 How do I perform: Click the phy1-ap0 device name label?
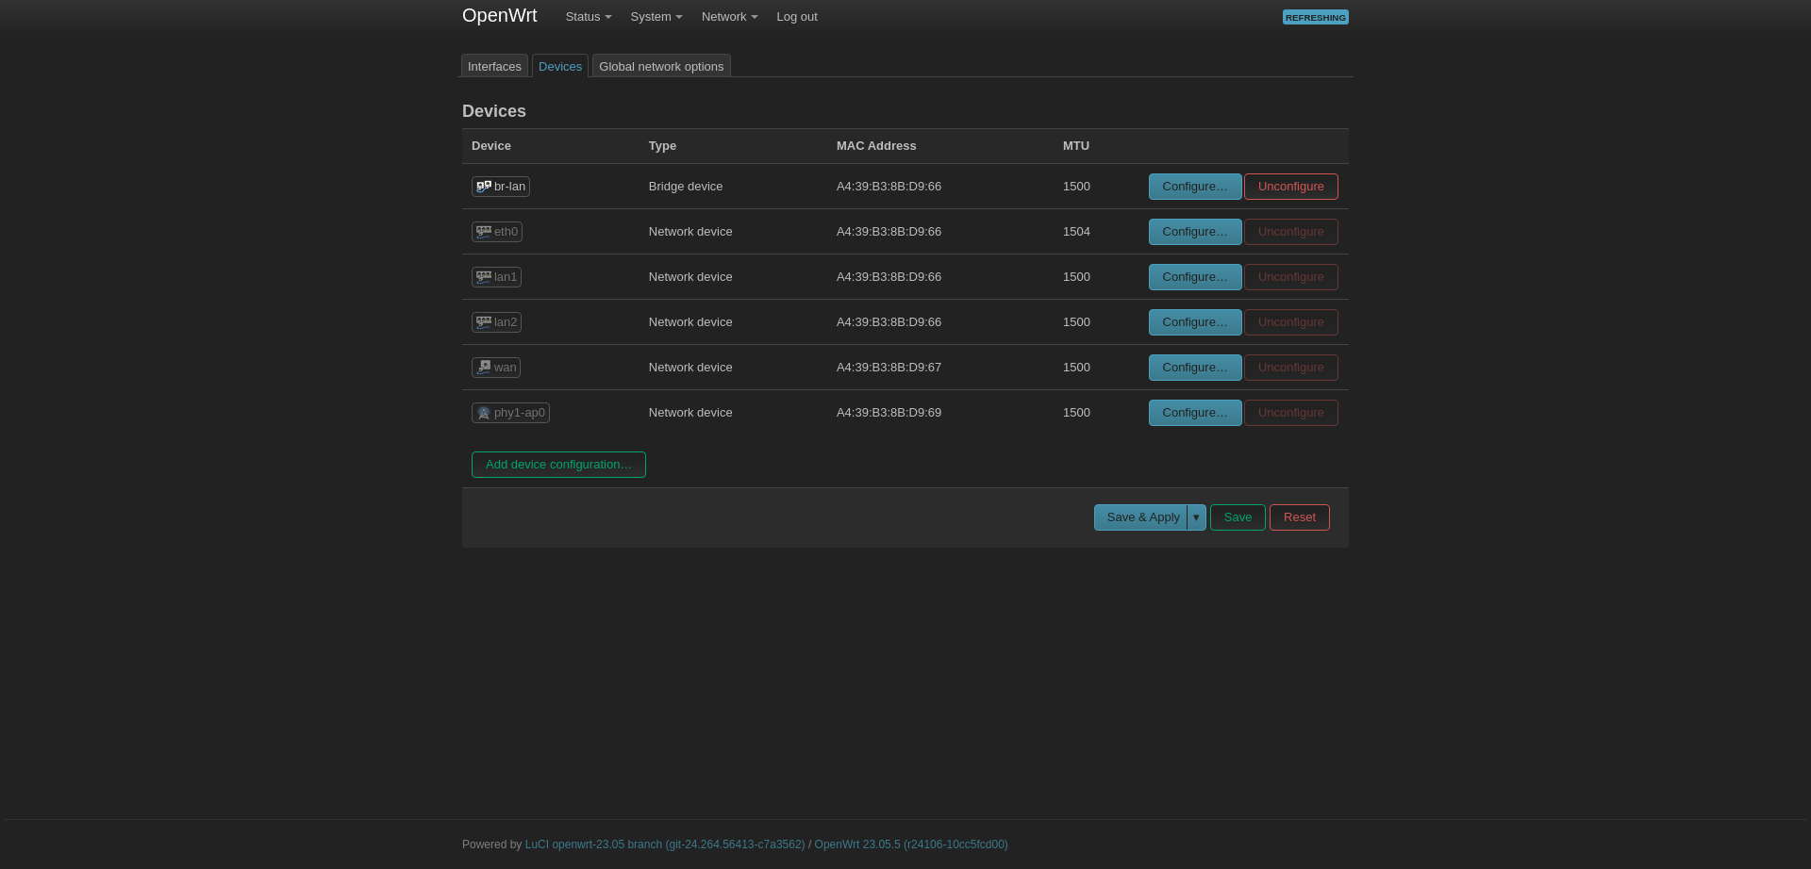point(520,413)
